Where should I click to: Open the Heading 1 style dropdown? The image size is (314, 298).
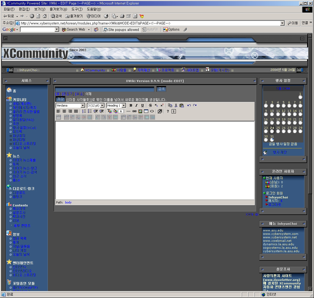pyautogui.click(x=124, y=105)
